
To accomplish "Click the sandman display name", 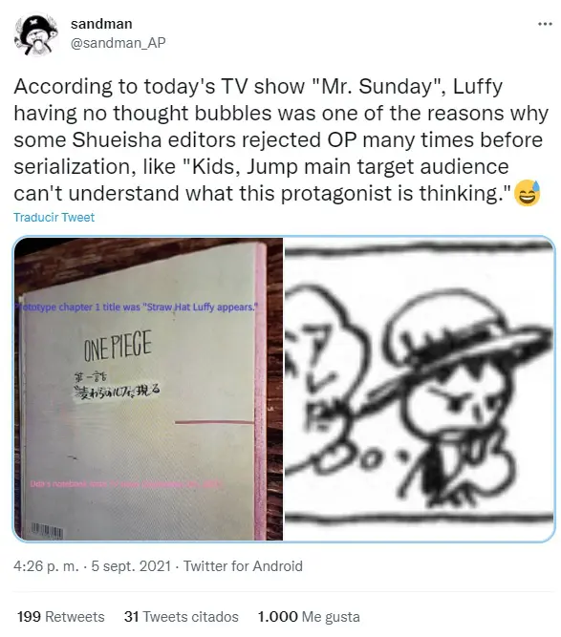I will click(x=101, y=24).
